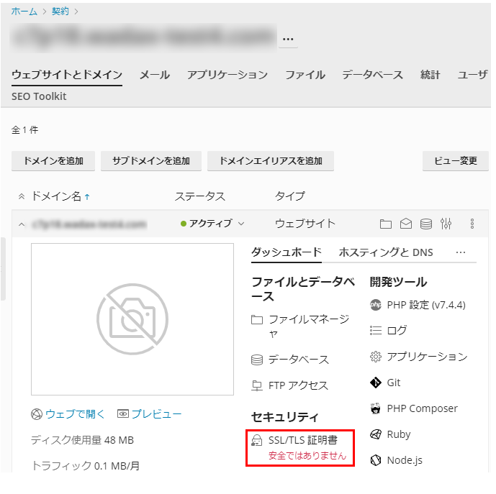Click the ファイルマネージャ folder icon
The width and height of the screenshot is (496, 494).
pyautogui.click(x=257, y=319)
